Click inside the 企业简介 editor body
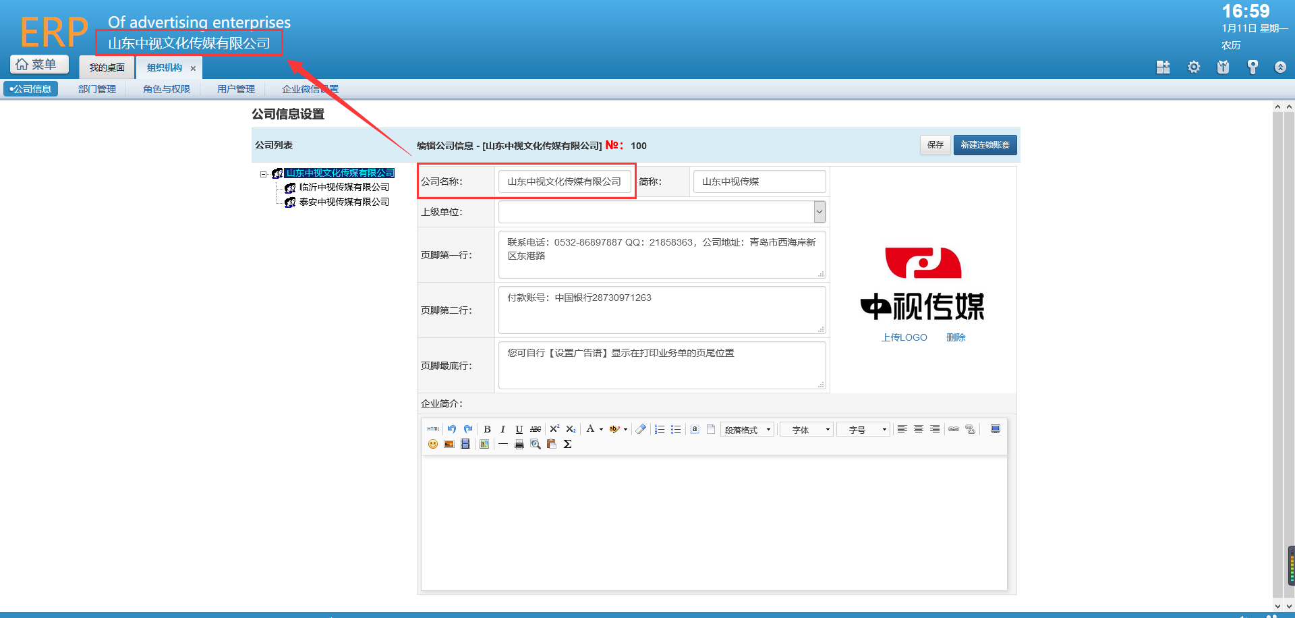Screen dimensions: 1295x618 pos(714,523)
